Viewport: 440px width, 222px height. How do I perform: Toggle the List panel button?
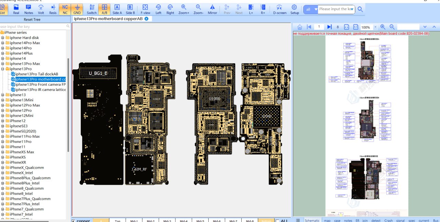(x=3, y=9)
